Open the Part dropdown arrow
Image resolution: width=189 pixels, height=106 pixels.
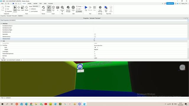pos(53,12)
